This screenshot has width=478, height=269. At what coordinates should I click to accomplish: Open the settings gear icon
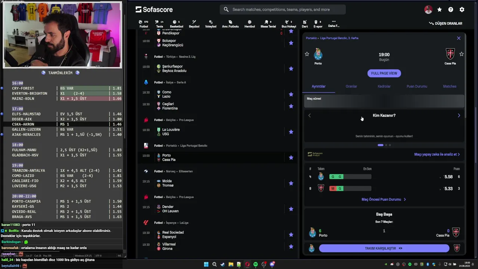click(462, 10)
